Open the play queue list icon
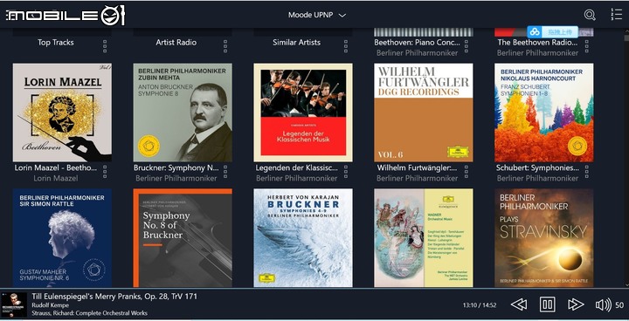Screen dimensions: 629x321 pos(616,15)
